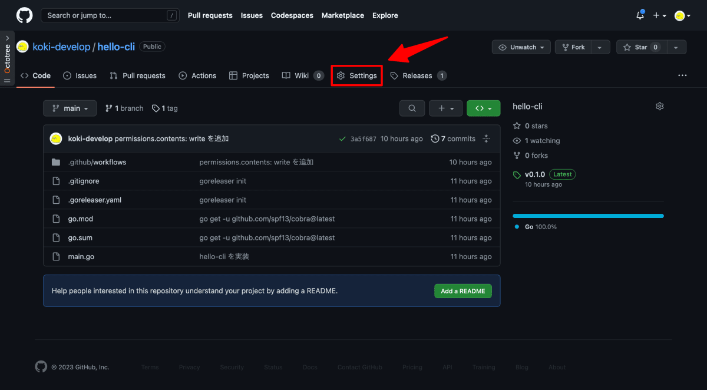Click the GitHub logo in top bar

(24, 15)
